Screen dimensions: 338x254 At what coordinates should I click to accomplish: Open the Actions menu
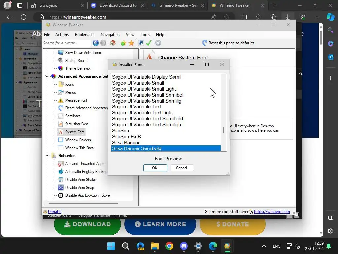(62, 34)
